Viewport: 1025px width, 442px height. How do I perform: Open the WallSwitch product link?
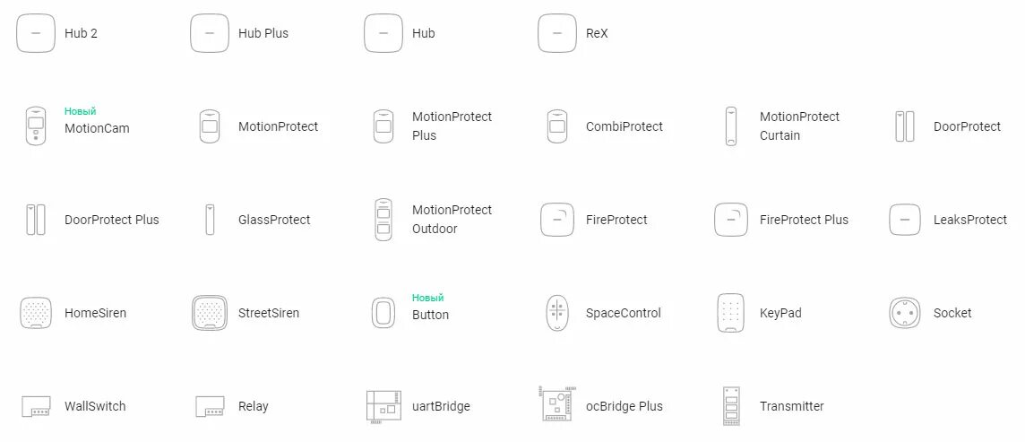[x=95, y=406]
